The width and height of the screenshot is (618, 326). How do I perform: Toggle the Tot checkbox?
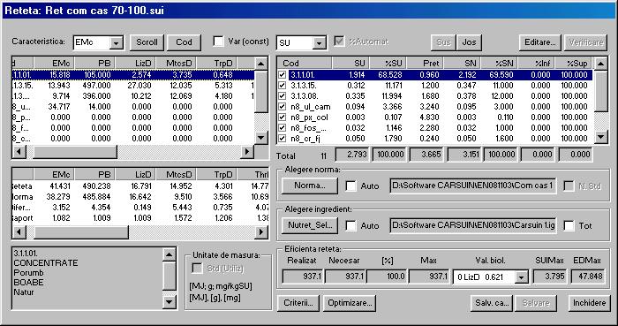tap(569, 225)
